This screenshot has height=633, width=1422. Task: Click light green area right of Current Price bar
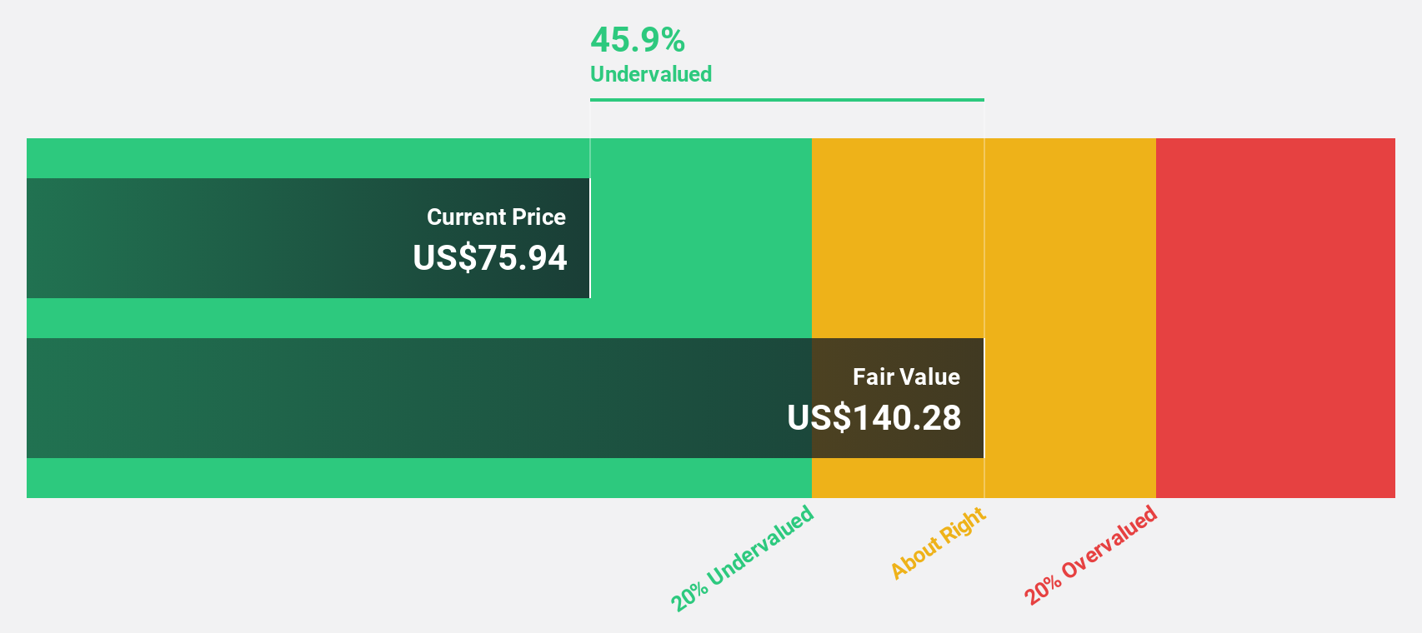tap(700, 238)
